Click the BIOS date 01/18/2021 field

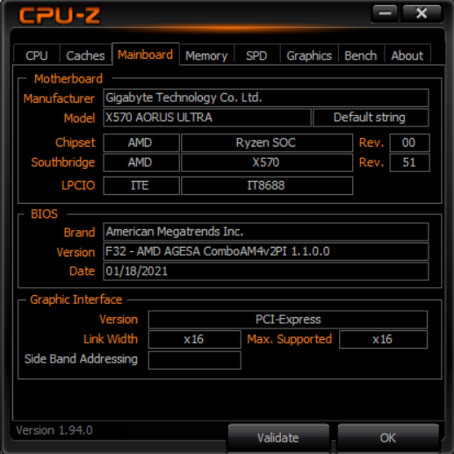pos(266,271)
